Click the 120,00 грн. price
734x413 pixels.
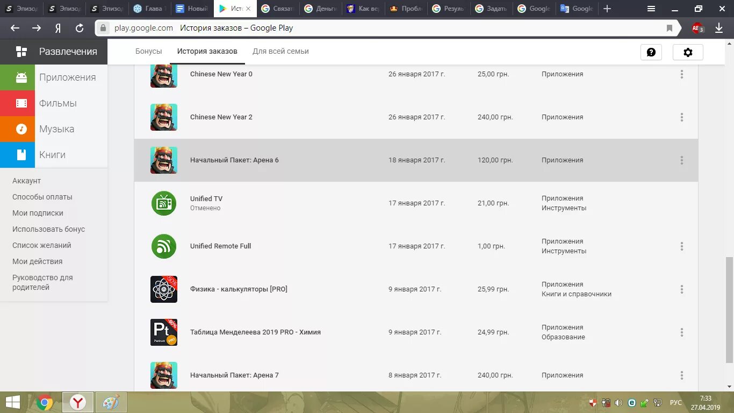(x=495, y=160)
